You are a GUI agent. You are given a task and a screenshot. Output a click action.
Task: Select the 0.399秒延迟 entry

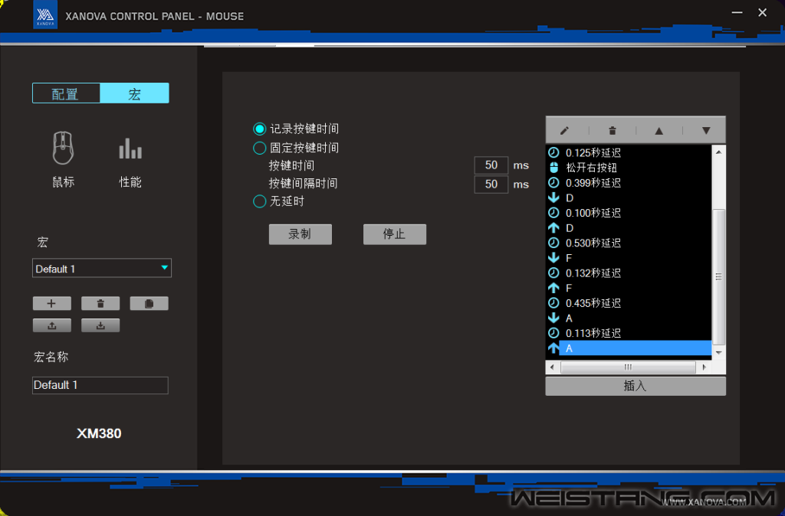pos(629,183)
